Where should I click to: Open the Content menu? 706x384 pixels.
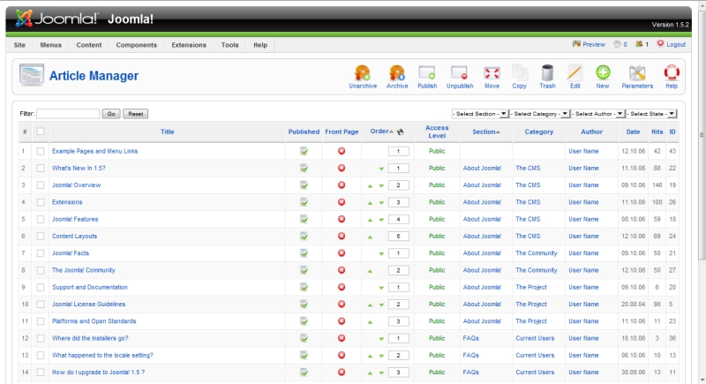tap(89, 45)
